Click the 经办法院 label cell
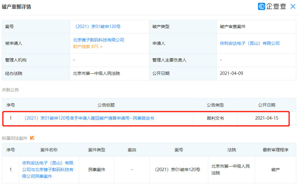299x186 pixels. tap(36, 73)
